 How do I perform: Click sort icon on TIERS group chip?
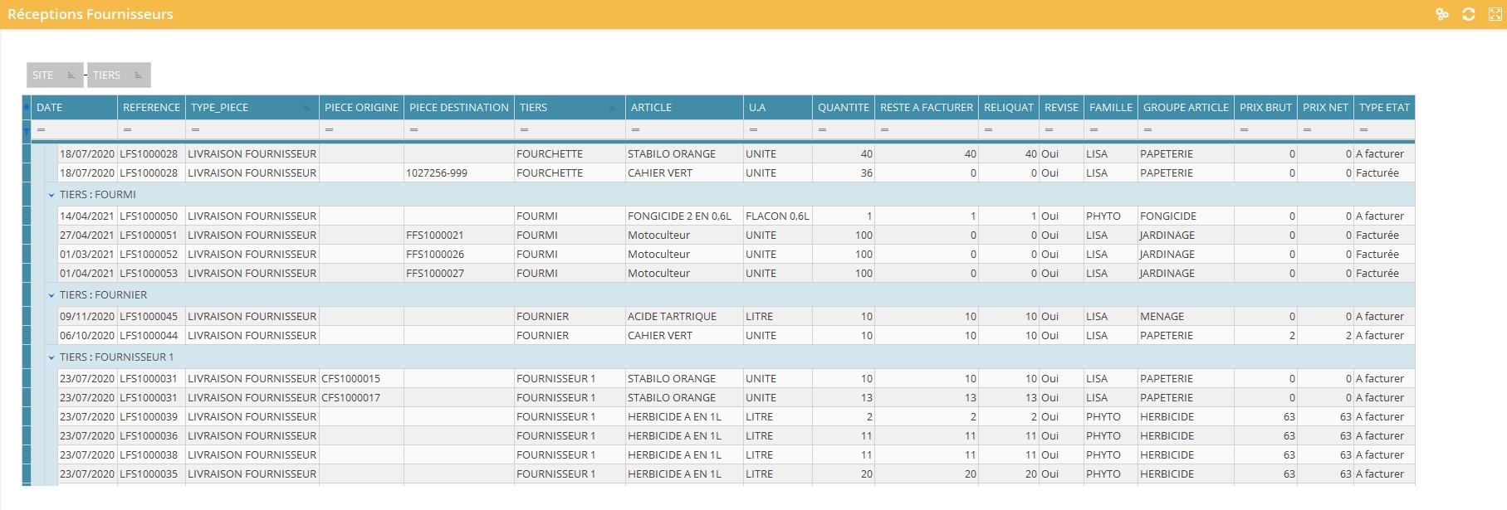point(138,75)
